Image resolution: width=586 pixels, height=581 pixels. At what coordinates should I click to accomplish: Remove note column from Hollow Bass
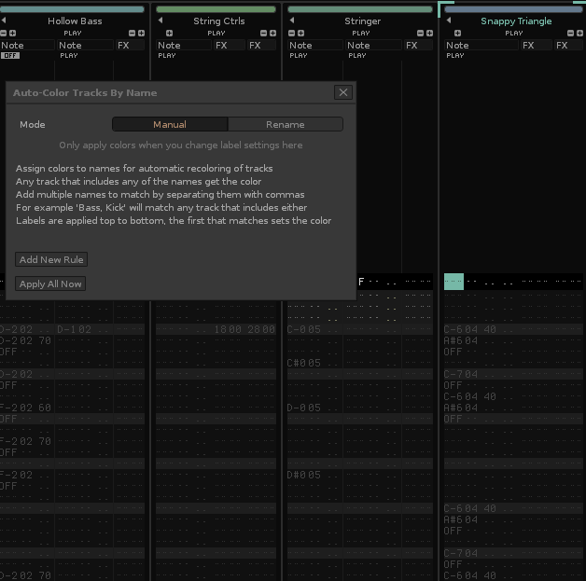click(x=4, y=33)
